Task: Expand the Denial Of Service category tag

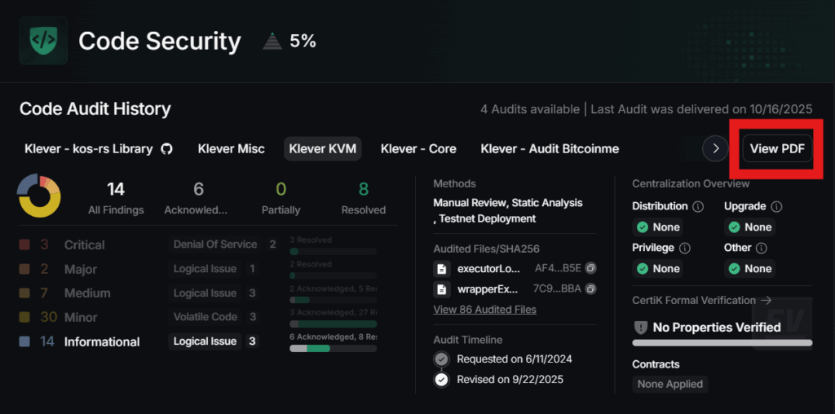Action: click(215, 244)
